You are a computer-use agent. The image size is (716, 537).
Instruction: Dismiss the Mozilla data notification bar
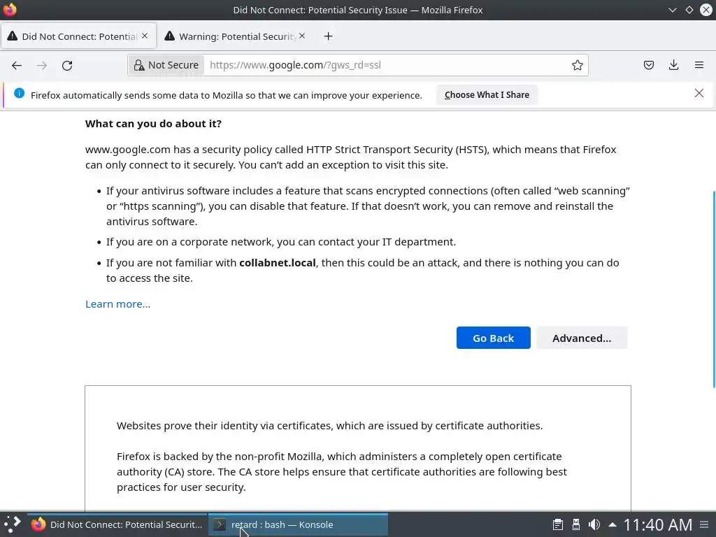point(699,93)
